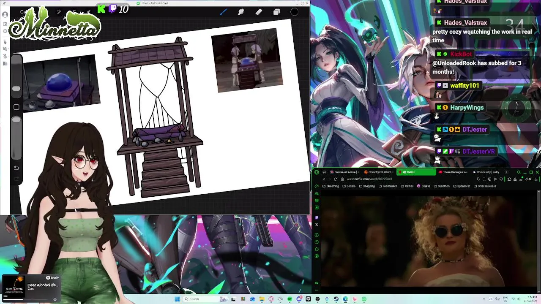The image size is (541, 304).
Task: Open the browser AI button
Action: pos(529,179)
